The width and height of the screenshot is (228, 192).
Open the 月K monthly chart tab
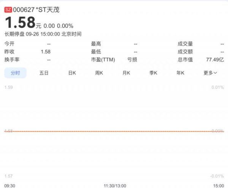click(126, 73)
